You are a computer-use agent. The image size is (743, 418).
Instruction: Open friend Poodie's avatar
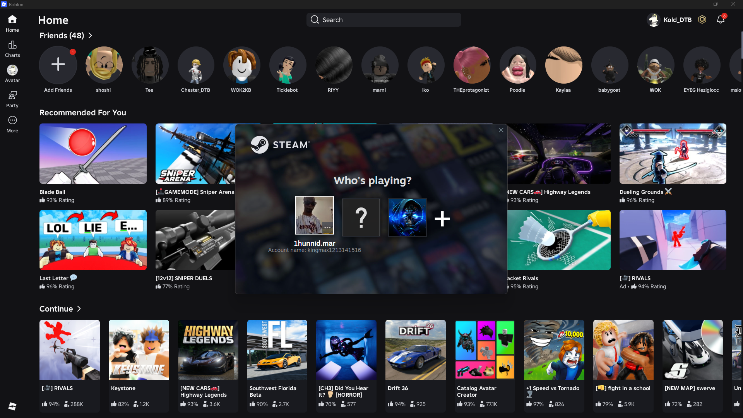(518, 65)
